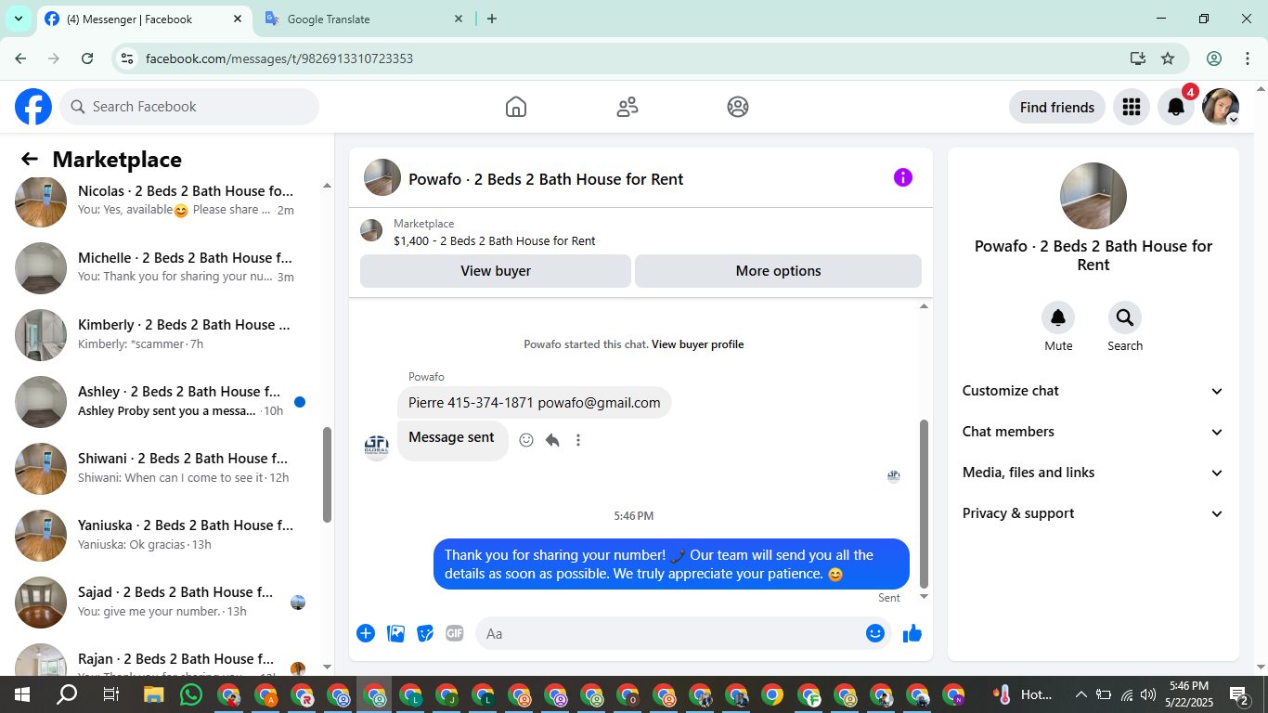Open Powafo's large profile thumbnail
This screenshot has width=1268, height=713.
pos(1093,196)
